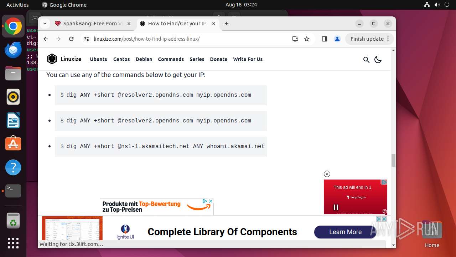
Task: Click the first resolver2.opendns.com dig command
Action: coord(161,95)
